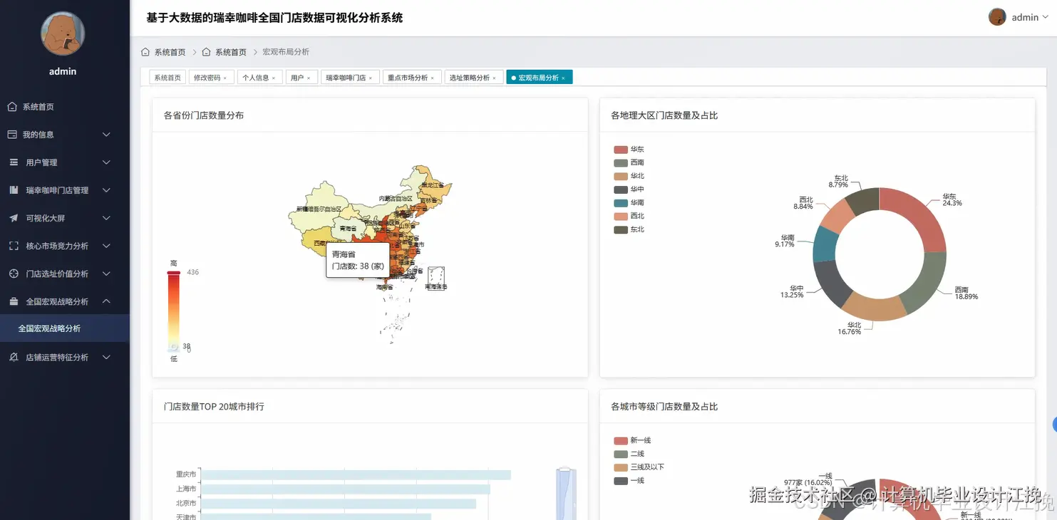Toggle 一线 legend entry in city-tier chart
The image size is (1057, 520).
coord(629,481)
